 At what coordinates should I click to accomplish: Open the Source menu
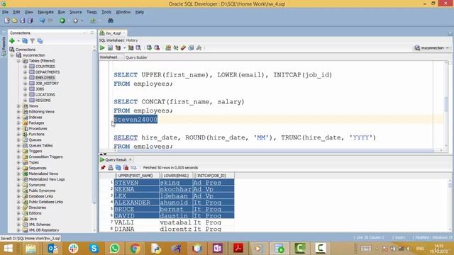(76, 12)
